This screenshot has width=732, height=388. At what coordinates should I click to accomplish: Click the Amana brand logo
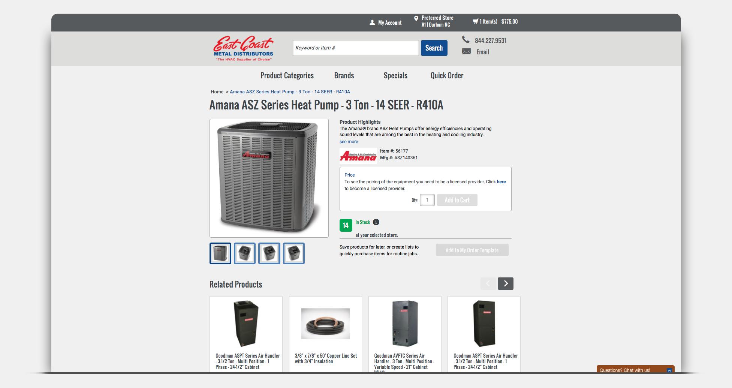(358, 156)
